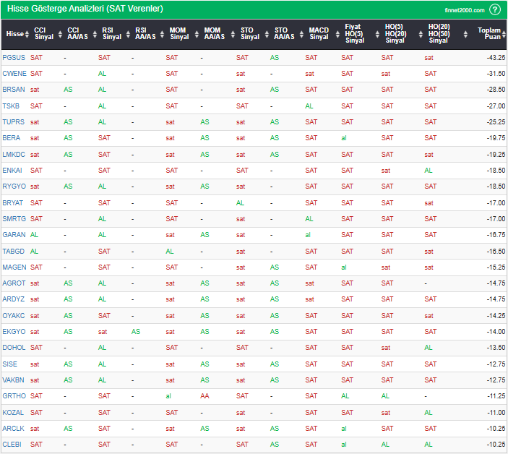The width and height of the screenshot is (508, 454).
Task: Click the MACD Sinyal header label
Action: click(319, 33)
